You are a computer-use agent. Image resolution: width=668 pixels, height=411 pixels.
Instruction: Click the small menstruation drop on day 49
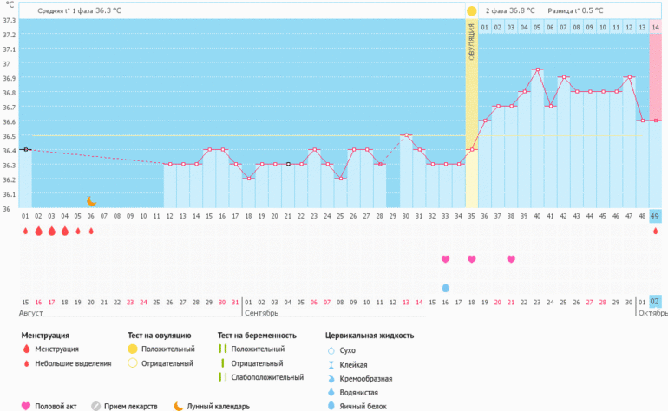(x=655, y=232)
